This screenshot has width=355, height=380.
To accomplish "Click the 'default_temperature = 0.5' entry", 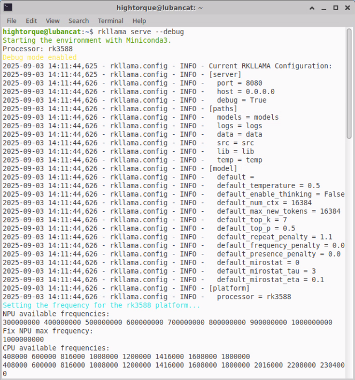I will (x=268, y=185).
